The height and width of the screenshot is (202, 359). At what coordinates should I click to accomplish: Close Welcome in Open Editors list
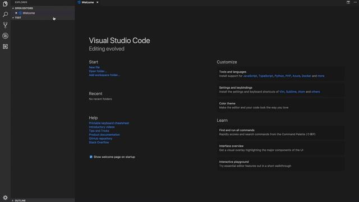click(16, 13)
